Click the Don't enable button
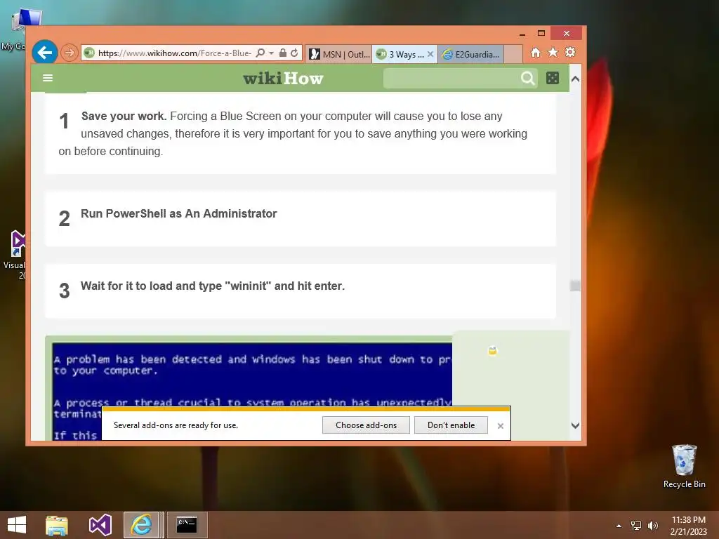The image size is (719, 539). click(x=451, y=425)
